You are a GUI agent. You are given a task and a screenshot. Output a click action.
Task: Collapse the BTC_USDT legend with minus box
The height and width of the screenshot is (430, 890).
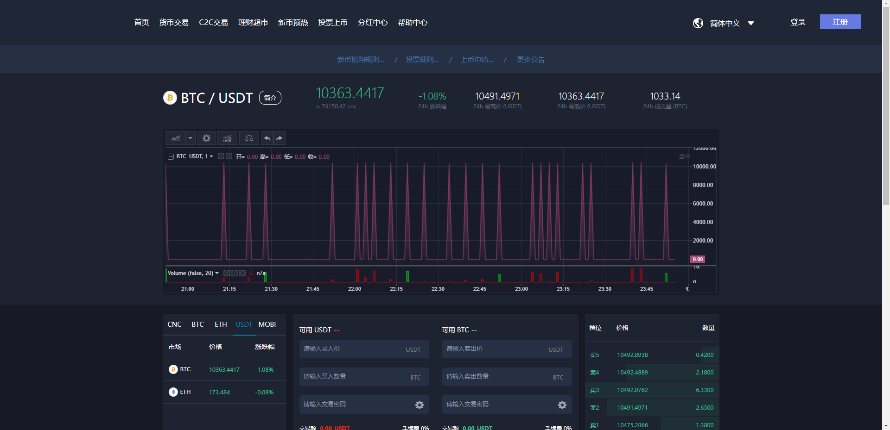(x=171, y=156)
